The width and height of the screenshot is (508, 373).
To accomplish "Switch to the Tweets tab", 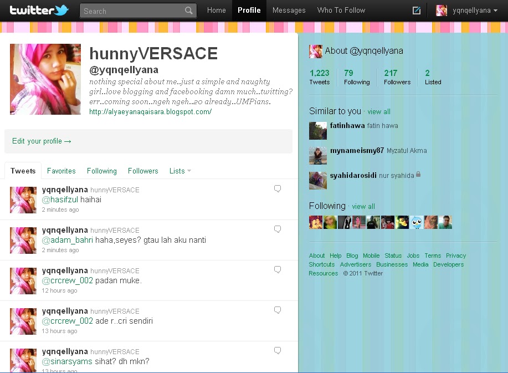I will point(23,171).
